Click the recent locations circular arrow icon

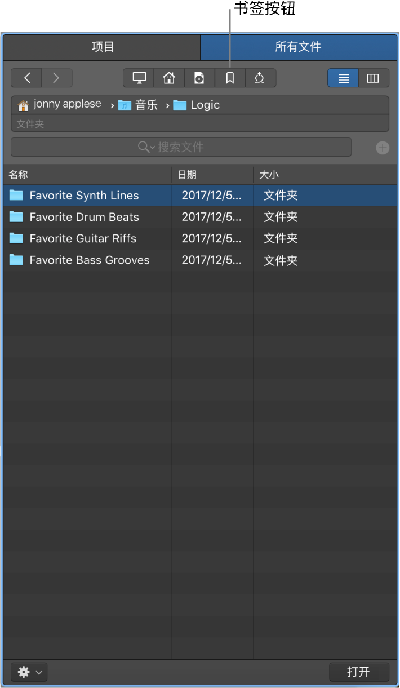260,78
